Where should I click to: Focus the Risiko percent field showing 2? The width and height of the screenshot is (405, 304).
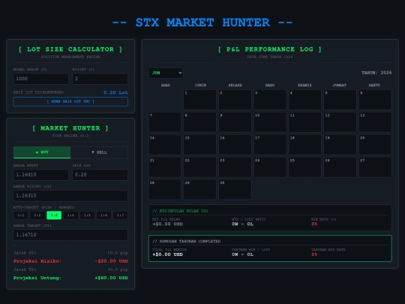click(x=100, y=79)
